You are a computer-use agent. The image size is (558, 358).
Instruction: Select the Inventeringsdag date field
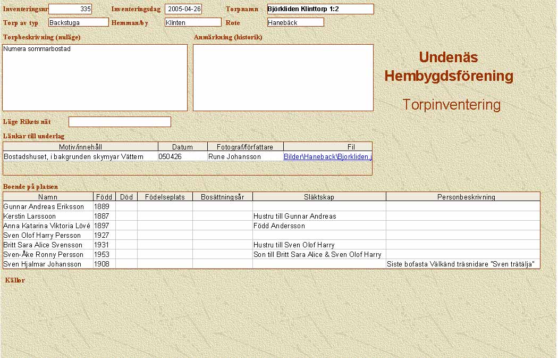[x=183, y=9]
